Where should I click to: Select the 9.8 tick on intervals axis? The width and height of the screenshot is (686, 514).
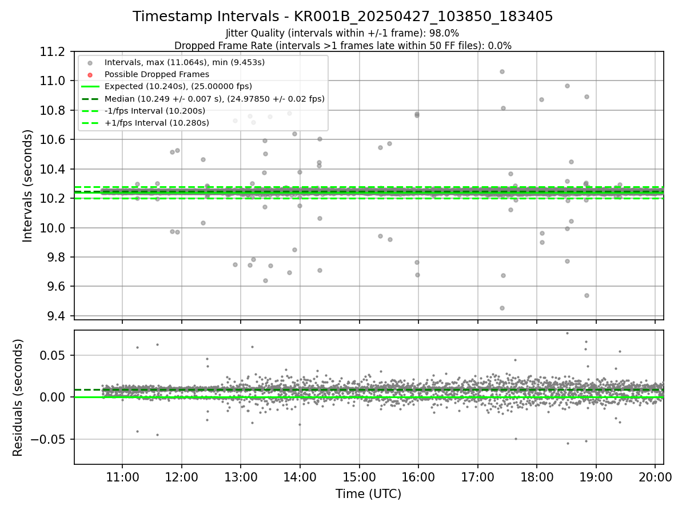pyautogui.click(x=57, y=257)
